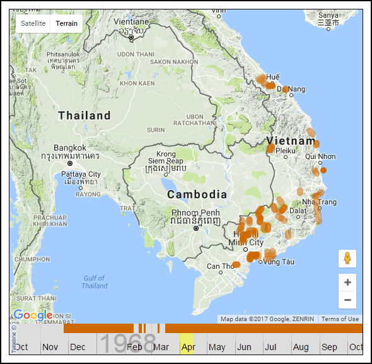The height and width of the screenshot is (364, 372).
Task: Click the UDON THANI province label
Action: pyautogui.click(x=136, y=54)
